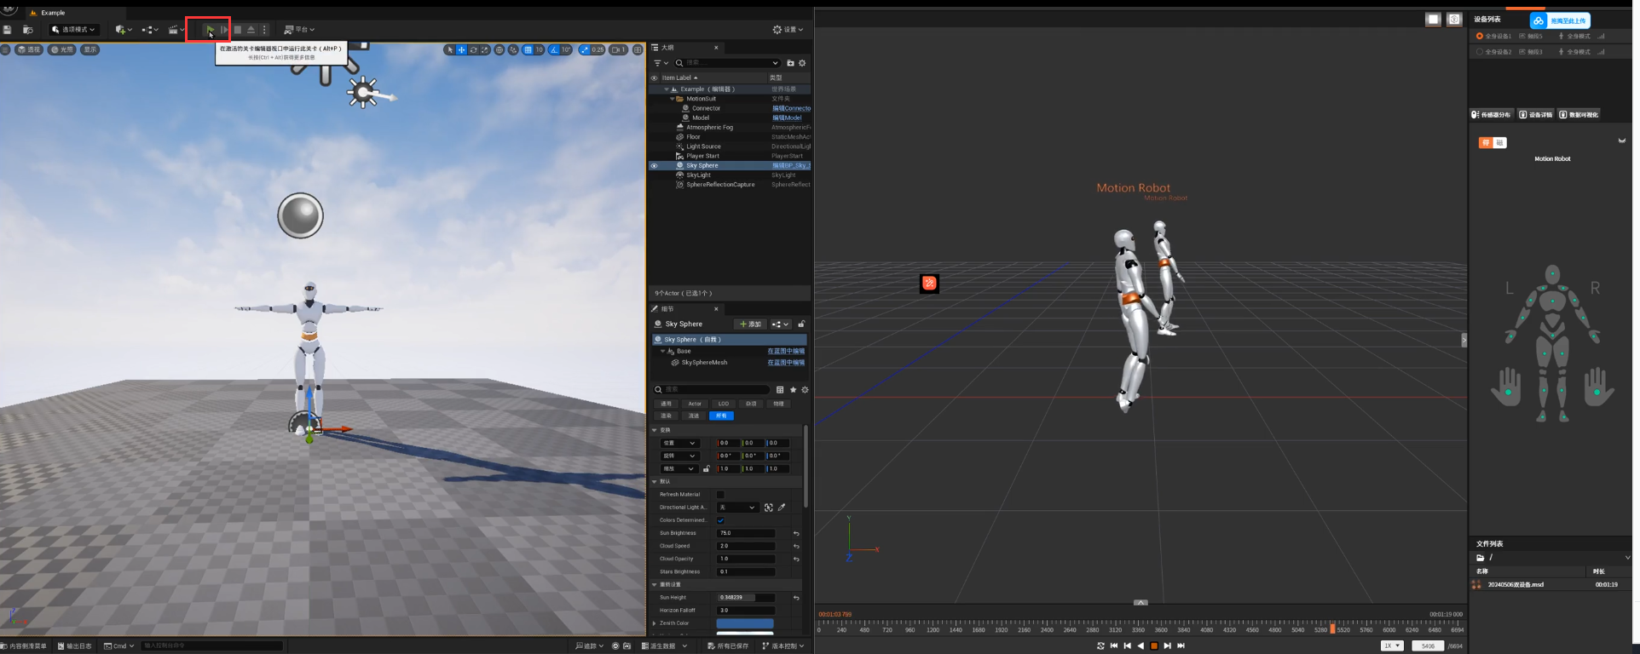Click the 在蓝图中编辑 link beside Base
The width and height of the screenshot is (1640, 654).
click(785, 351)
